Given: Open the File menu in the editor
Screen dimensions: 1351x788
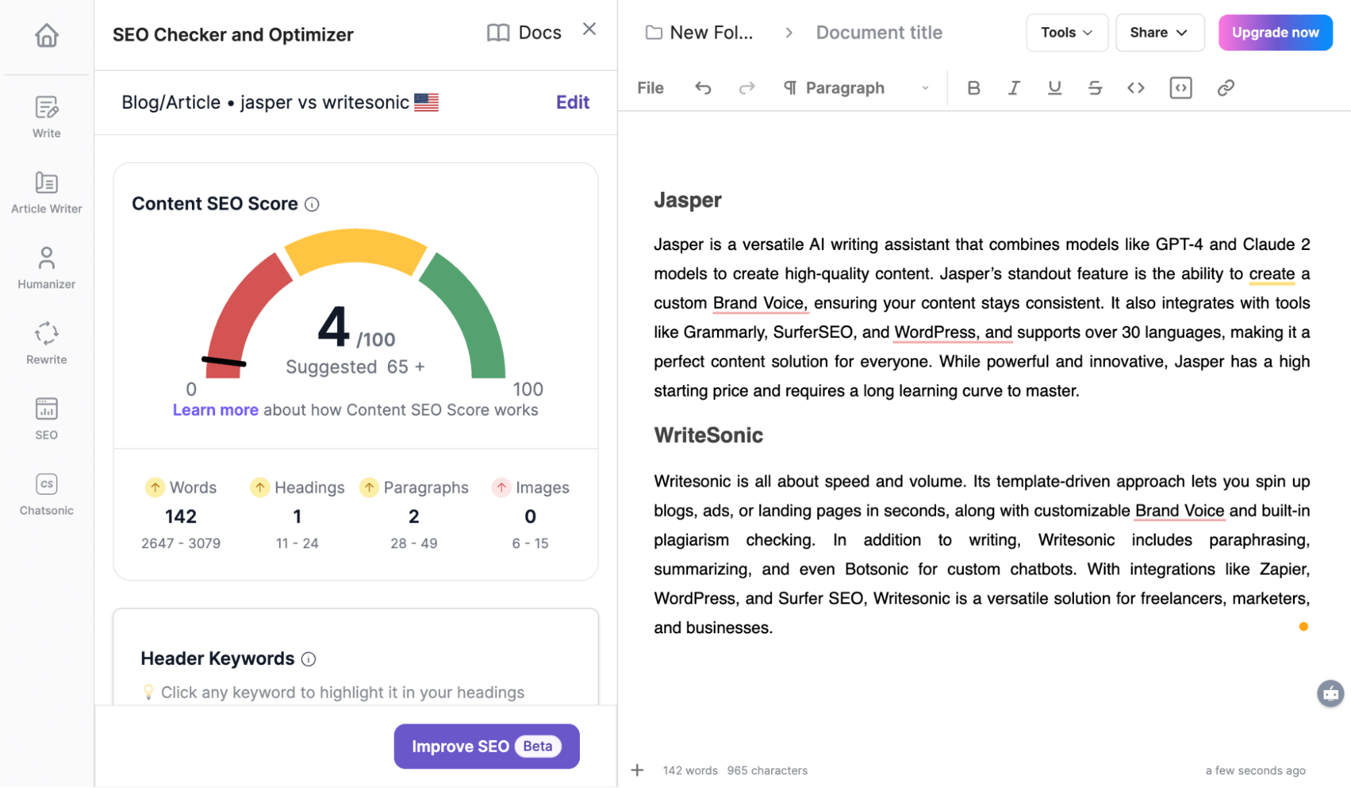Looking at the screenshot, I should tap(649, 87).
